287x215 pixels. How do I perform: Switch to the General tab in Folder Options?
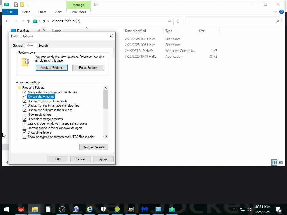point(18,46)
